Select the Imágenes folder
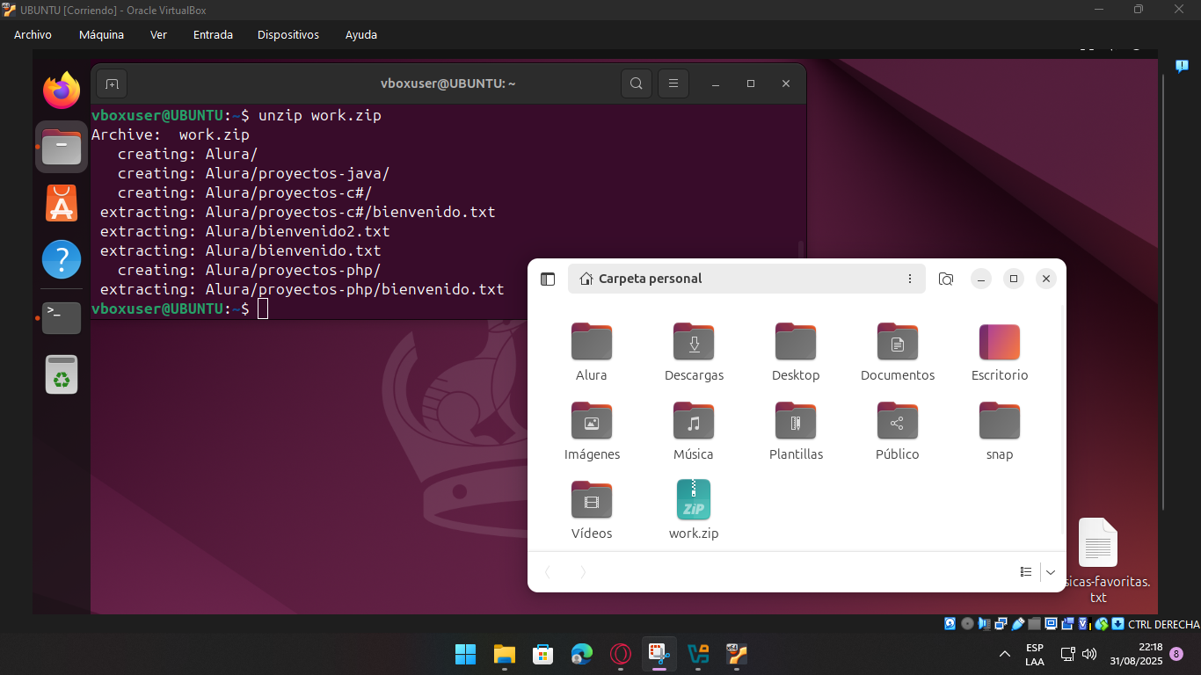1201x675 pixels. click(x=592, y=431)
